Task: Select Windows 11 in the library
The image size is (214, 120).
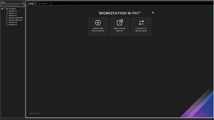Action: pyautogui.click(x=13, y=13)
